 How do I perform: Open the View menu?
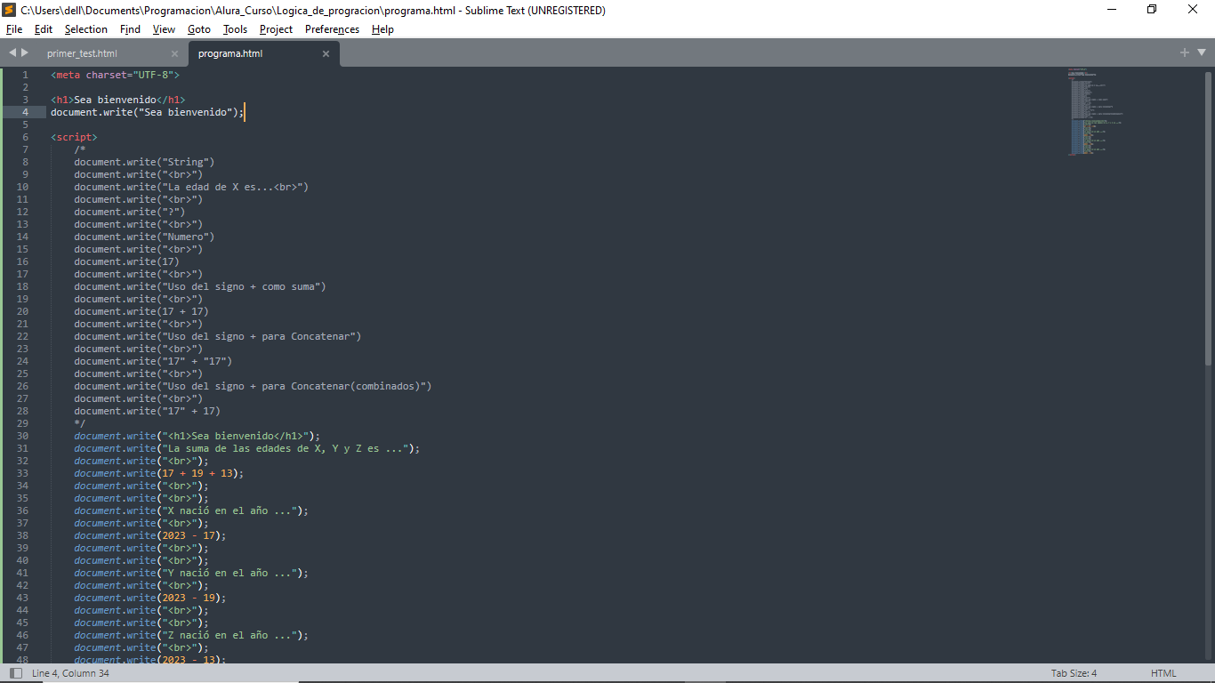click(x=164, y=29)
